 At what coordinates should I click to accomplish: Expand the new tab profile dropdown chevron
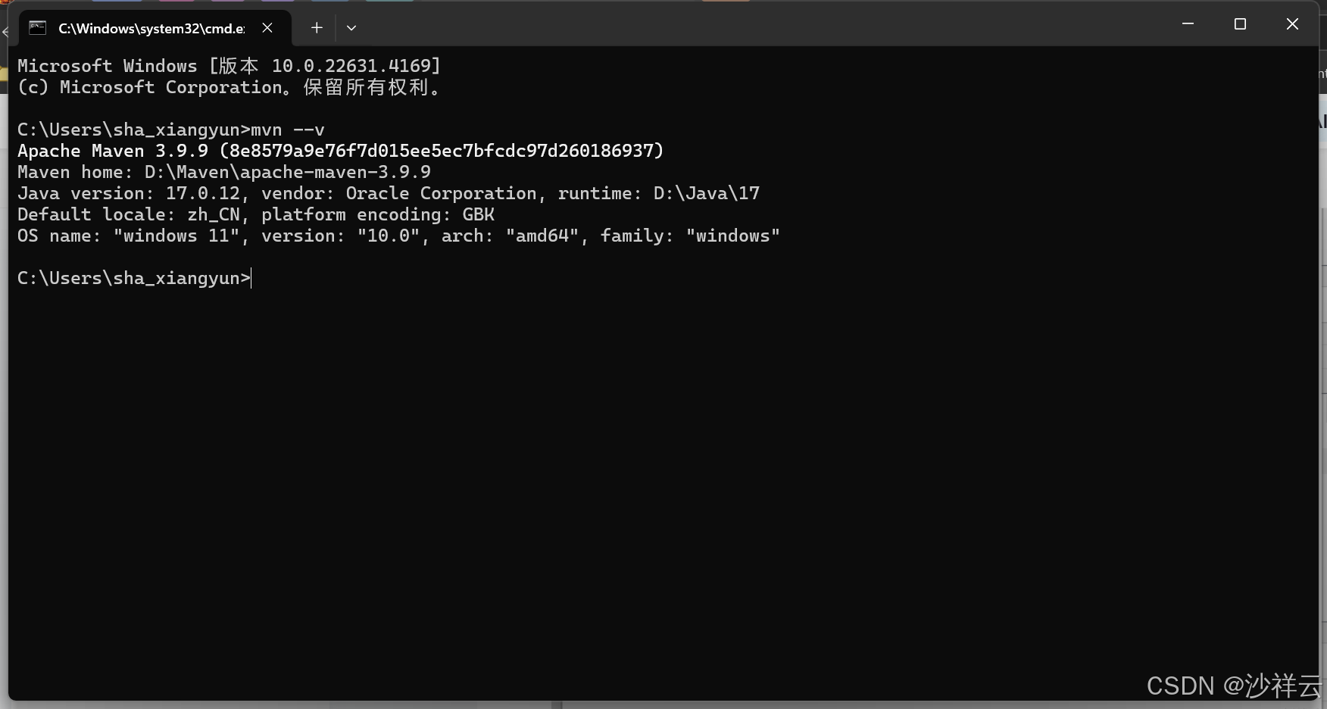coord(351,28)
